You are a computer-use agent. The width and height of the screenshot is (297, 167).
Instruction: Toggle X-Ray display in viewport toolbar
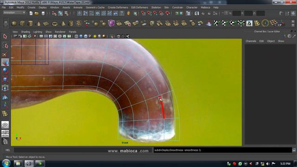tap(118, 36)
